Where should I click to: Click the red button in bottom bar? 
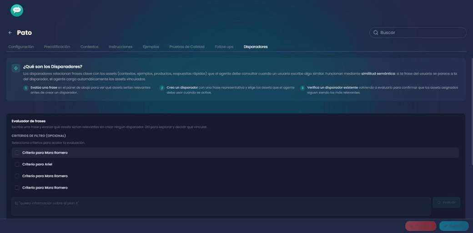pos(421,226)
